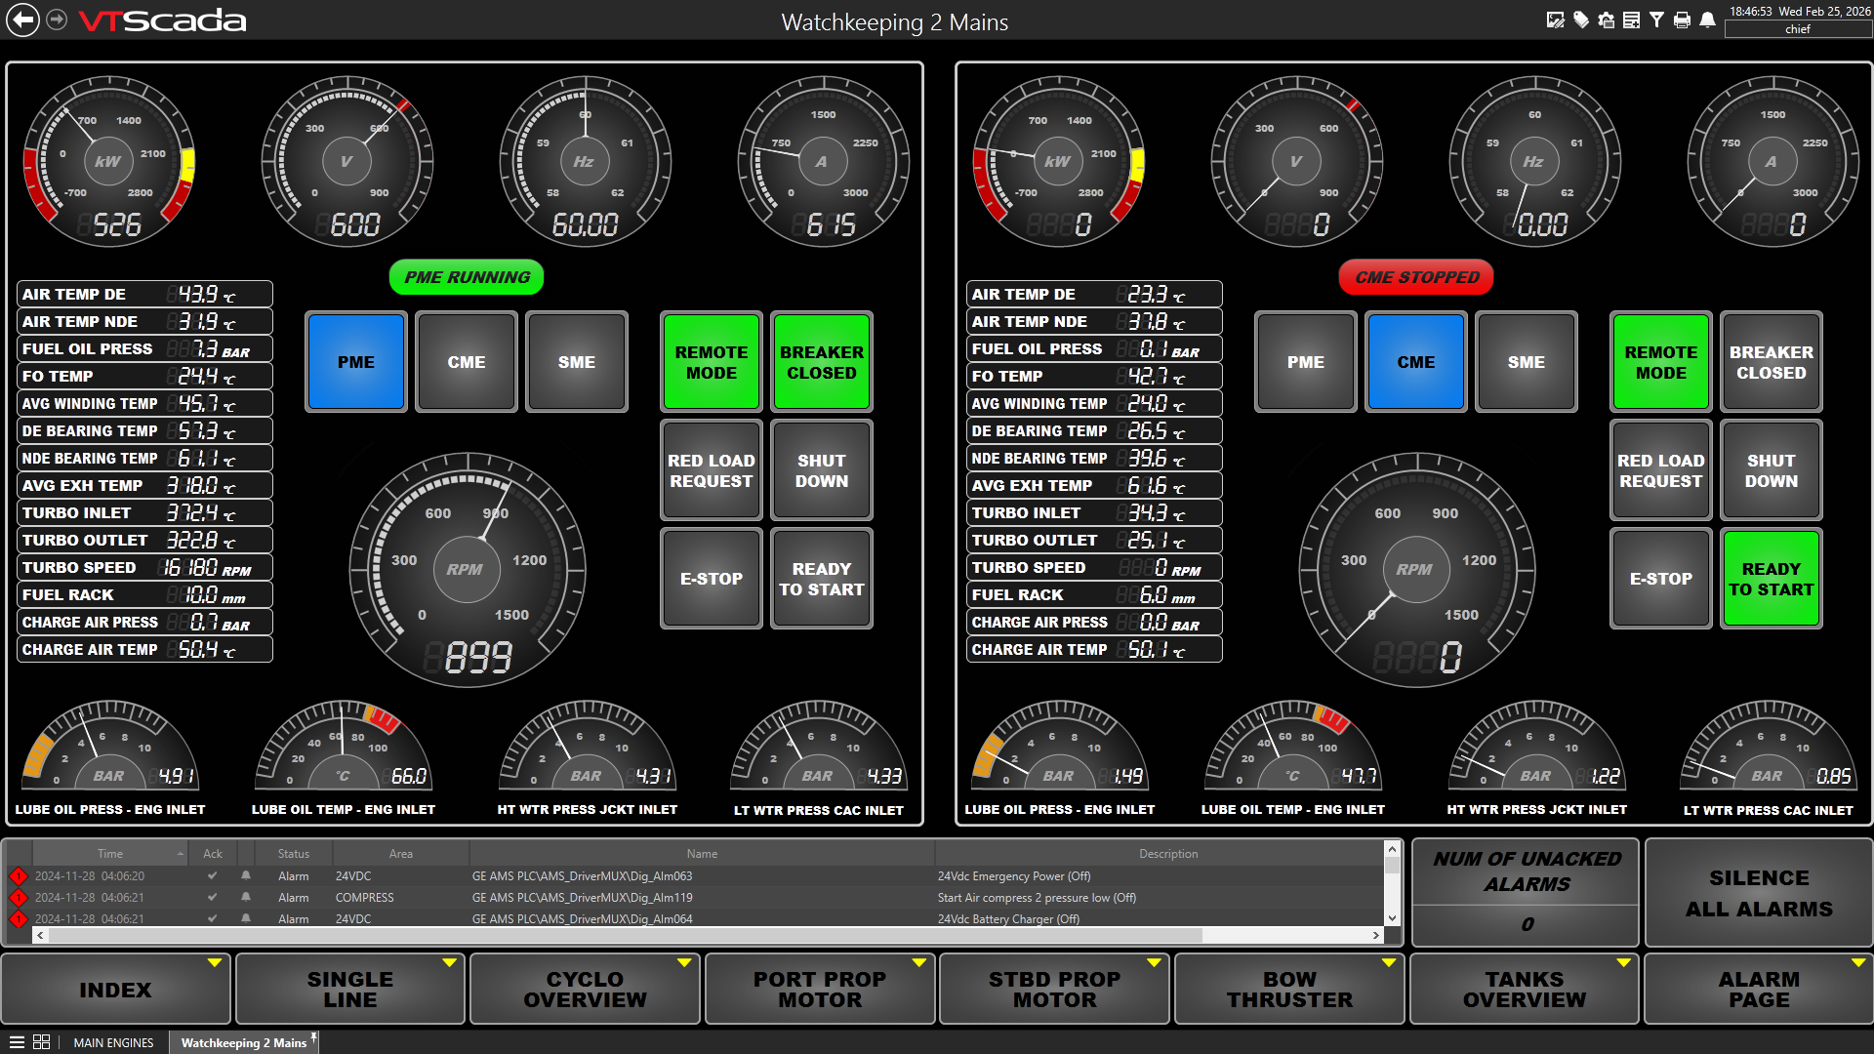1874x1054 pixels.
Task: Open the Idea Studio page editor icon
Action: (x=1556, y=20)
